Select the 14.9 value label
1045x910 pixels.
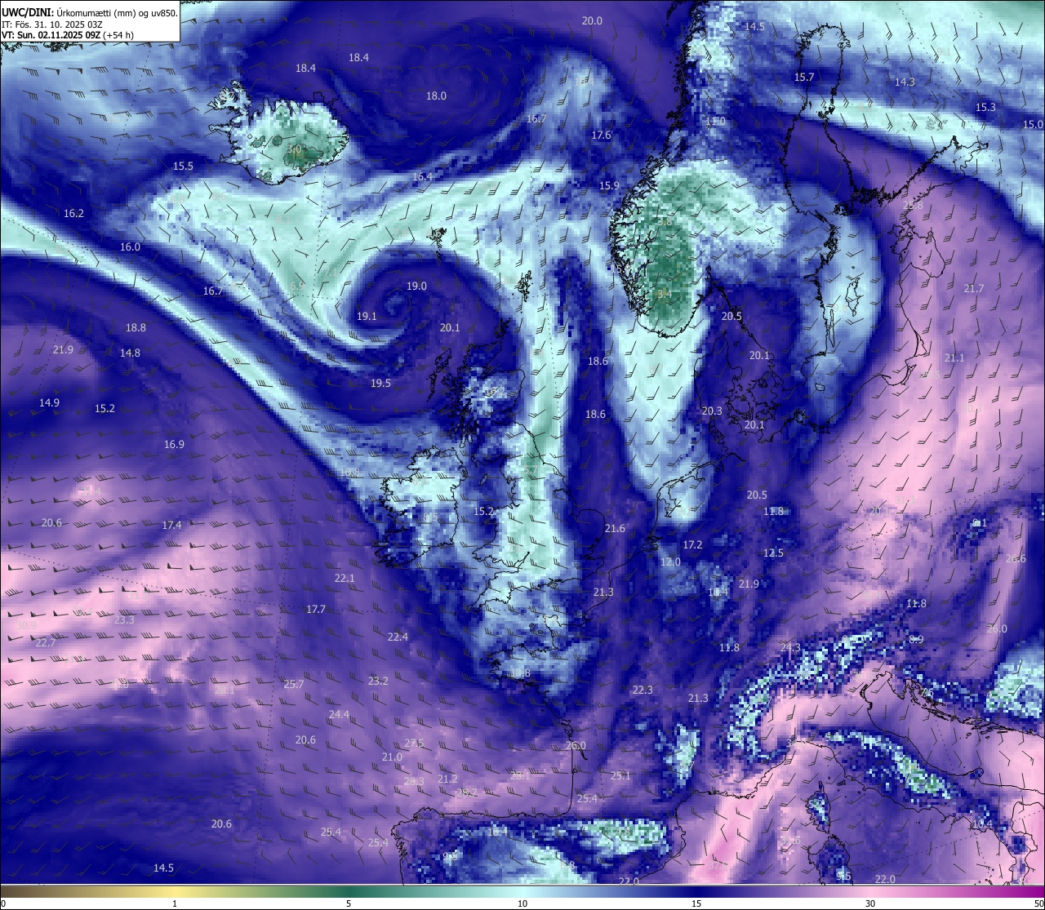pos(49,402)
